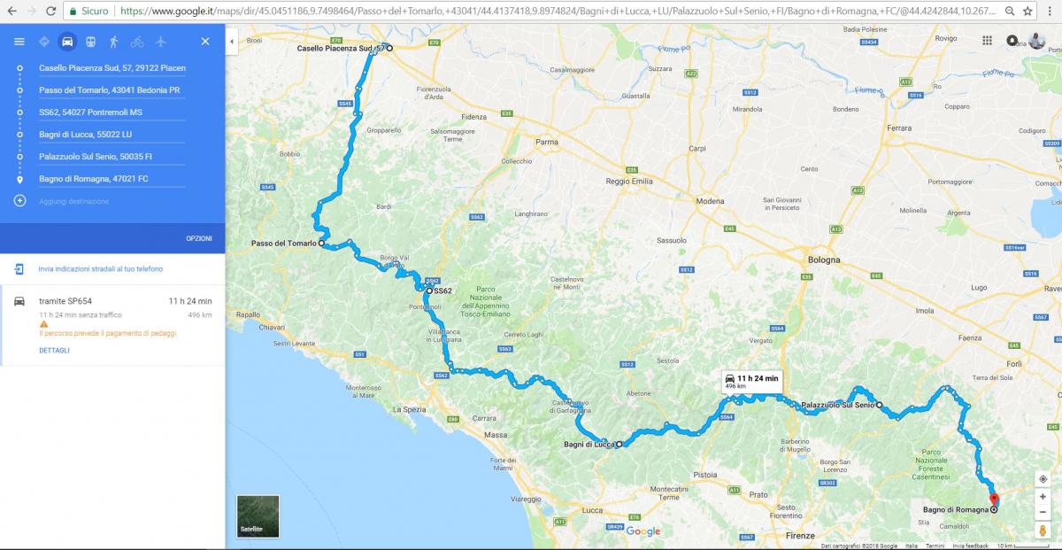Select the driving travel mode icon

(67, 42)
